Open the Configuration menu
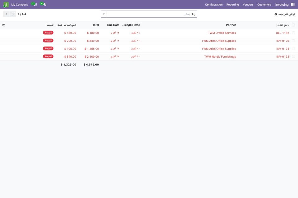Image resolution: width=298 pixels, height=198 pixels. pyautogui.click(x=213, y=5)
